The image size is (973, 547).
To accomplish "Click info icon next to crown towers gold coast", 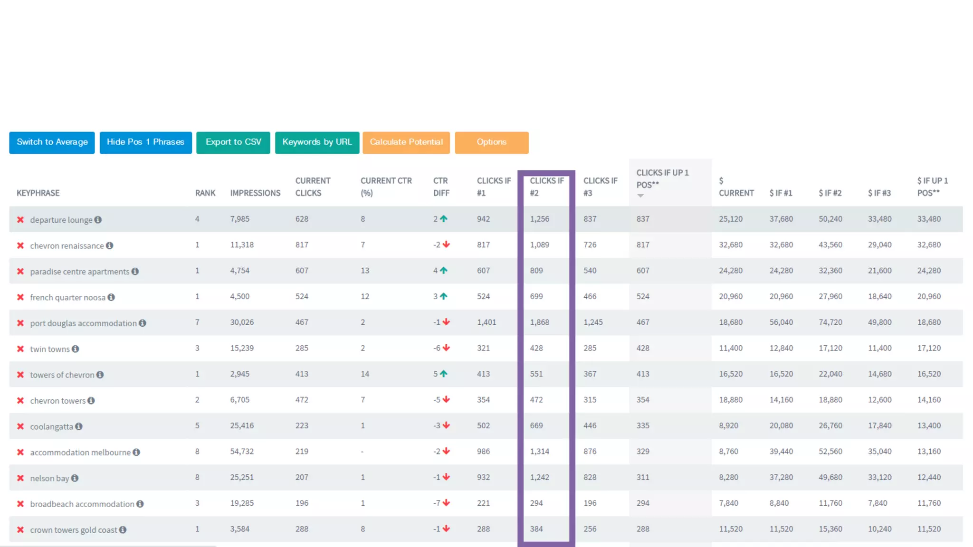I will click(123, 530).
